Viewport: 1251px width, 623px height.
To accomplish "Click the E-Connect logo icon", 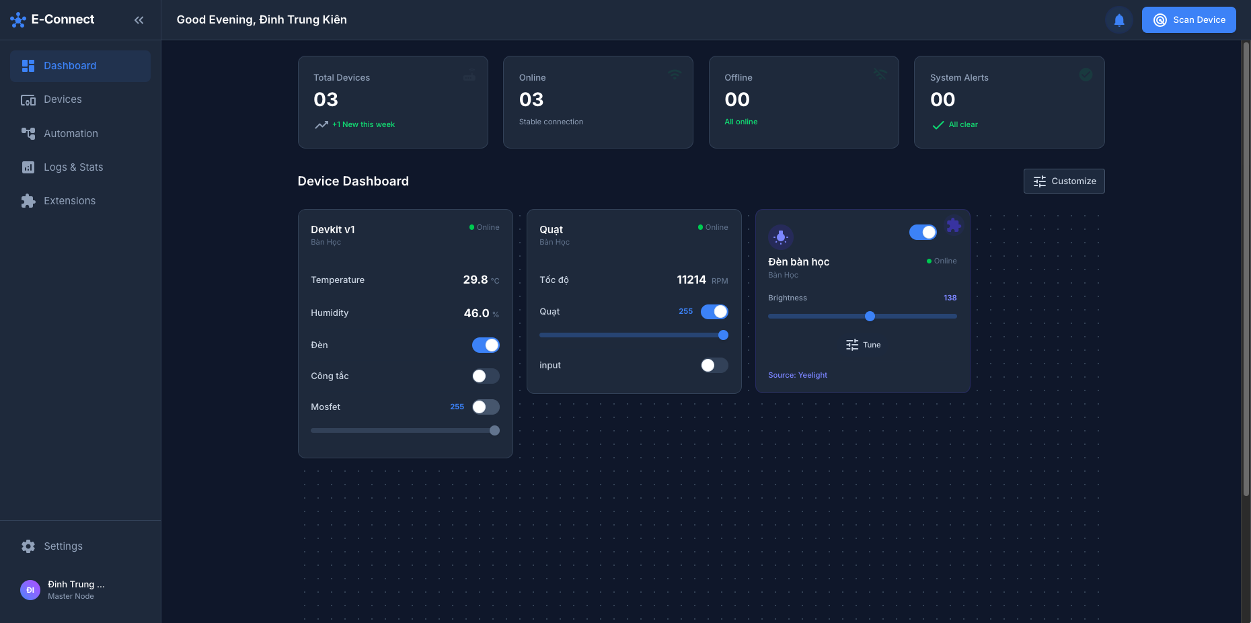I will (18, 20).
